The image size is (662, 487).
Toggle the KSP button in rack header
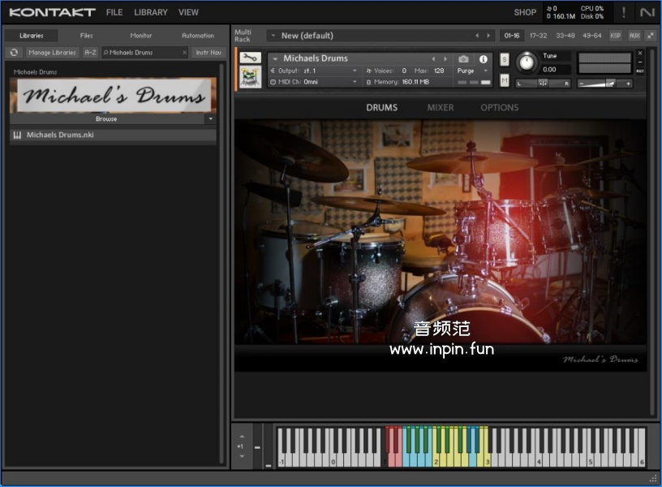pyautogui.click(x=615, y=36)
